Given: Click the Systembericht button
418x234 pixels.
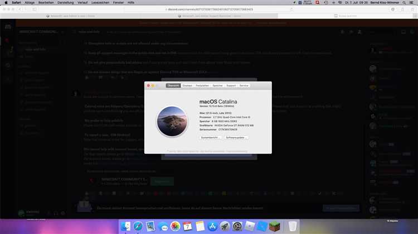Looking at the screenshot, I should tap(210, 137).
